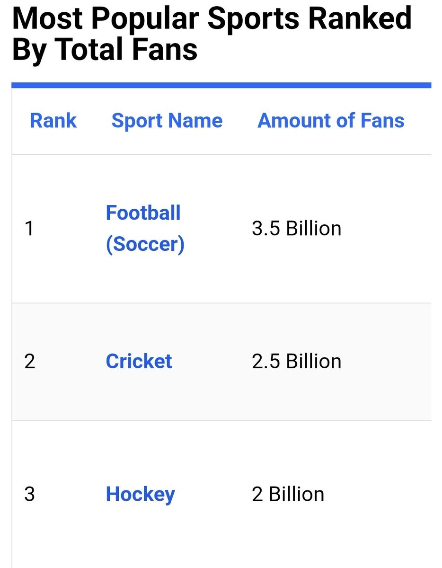442x568 pixels.
Task: Click the Sport Name column header
Action: (167, 121)
